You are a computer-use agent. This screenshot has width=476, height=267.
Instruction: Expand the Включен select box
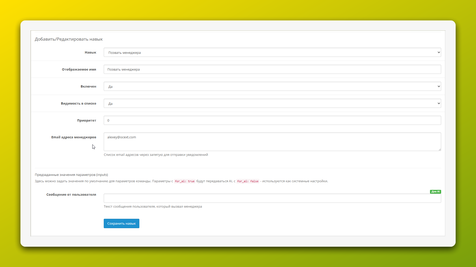(x=272, y=87)
